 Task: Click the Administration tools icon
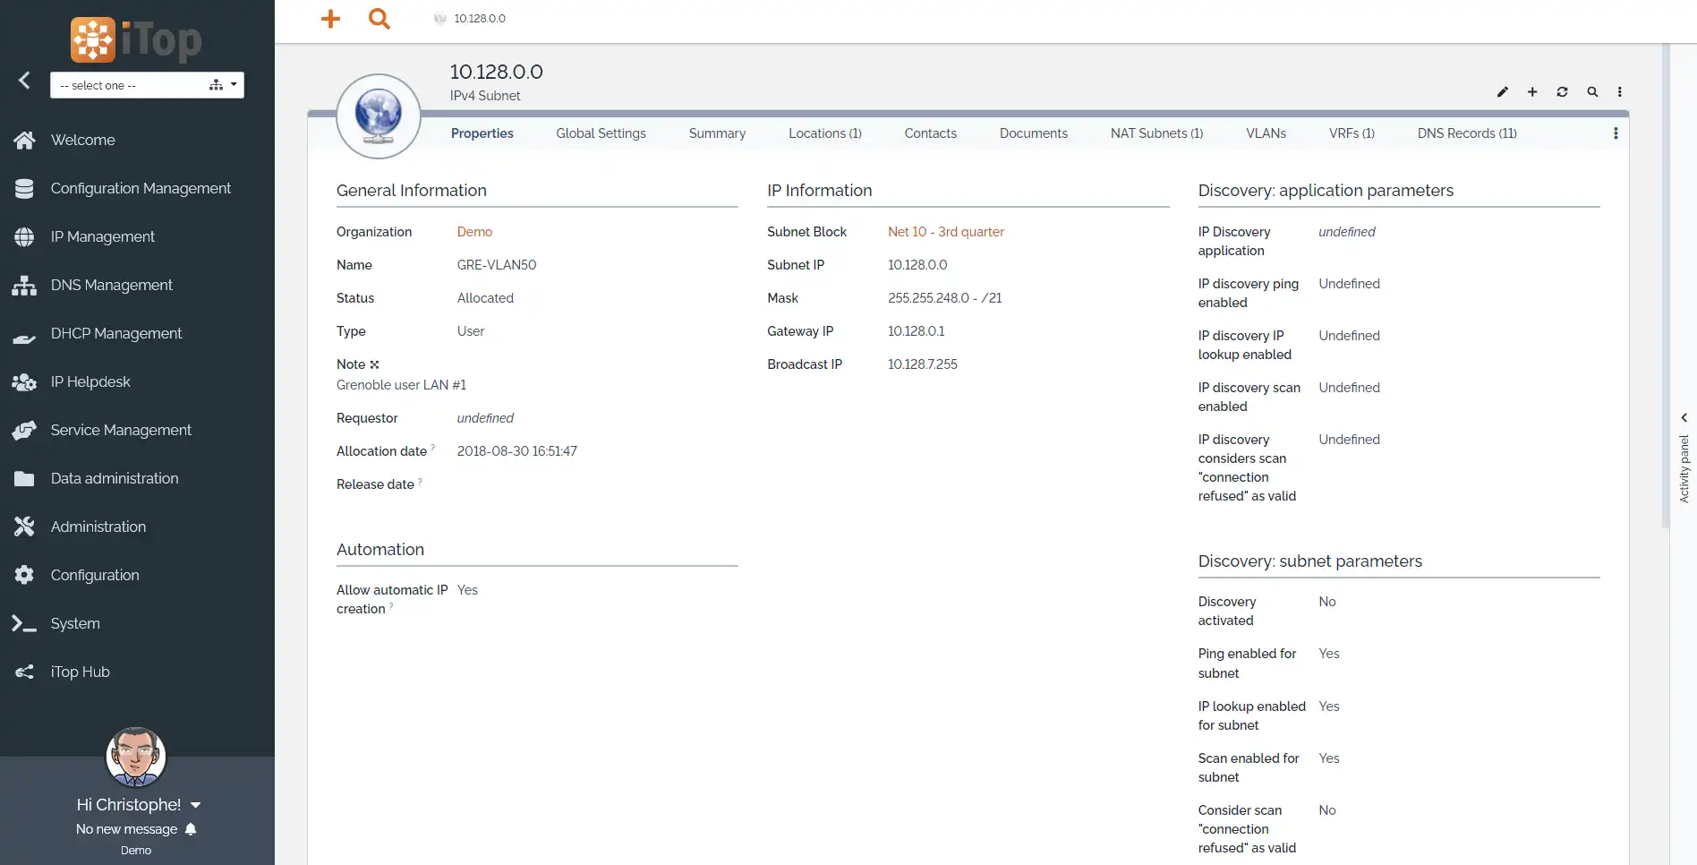coord(24,527)
